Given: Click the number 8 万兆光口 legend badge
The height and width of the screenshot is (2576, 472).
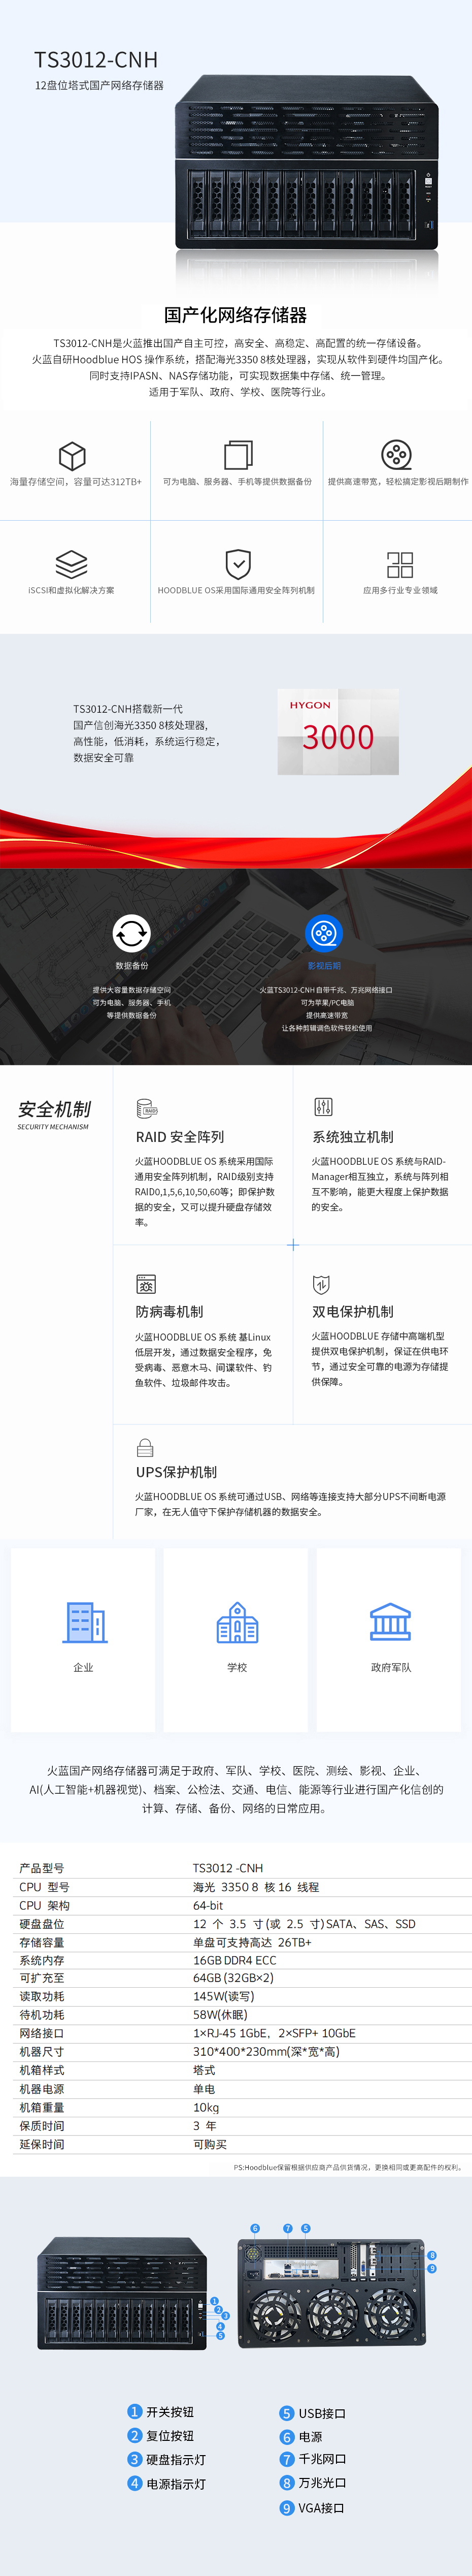Looking at the screenshot, I should [287, 2483].
